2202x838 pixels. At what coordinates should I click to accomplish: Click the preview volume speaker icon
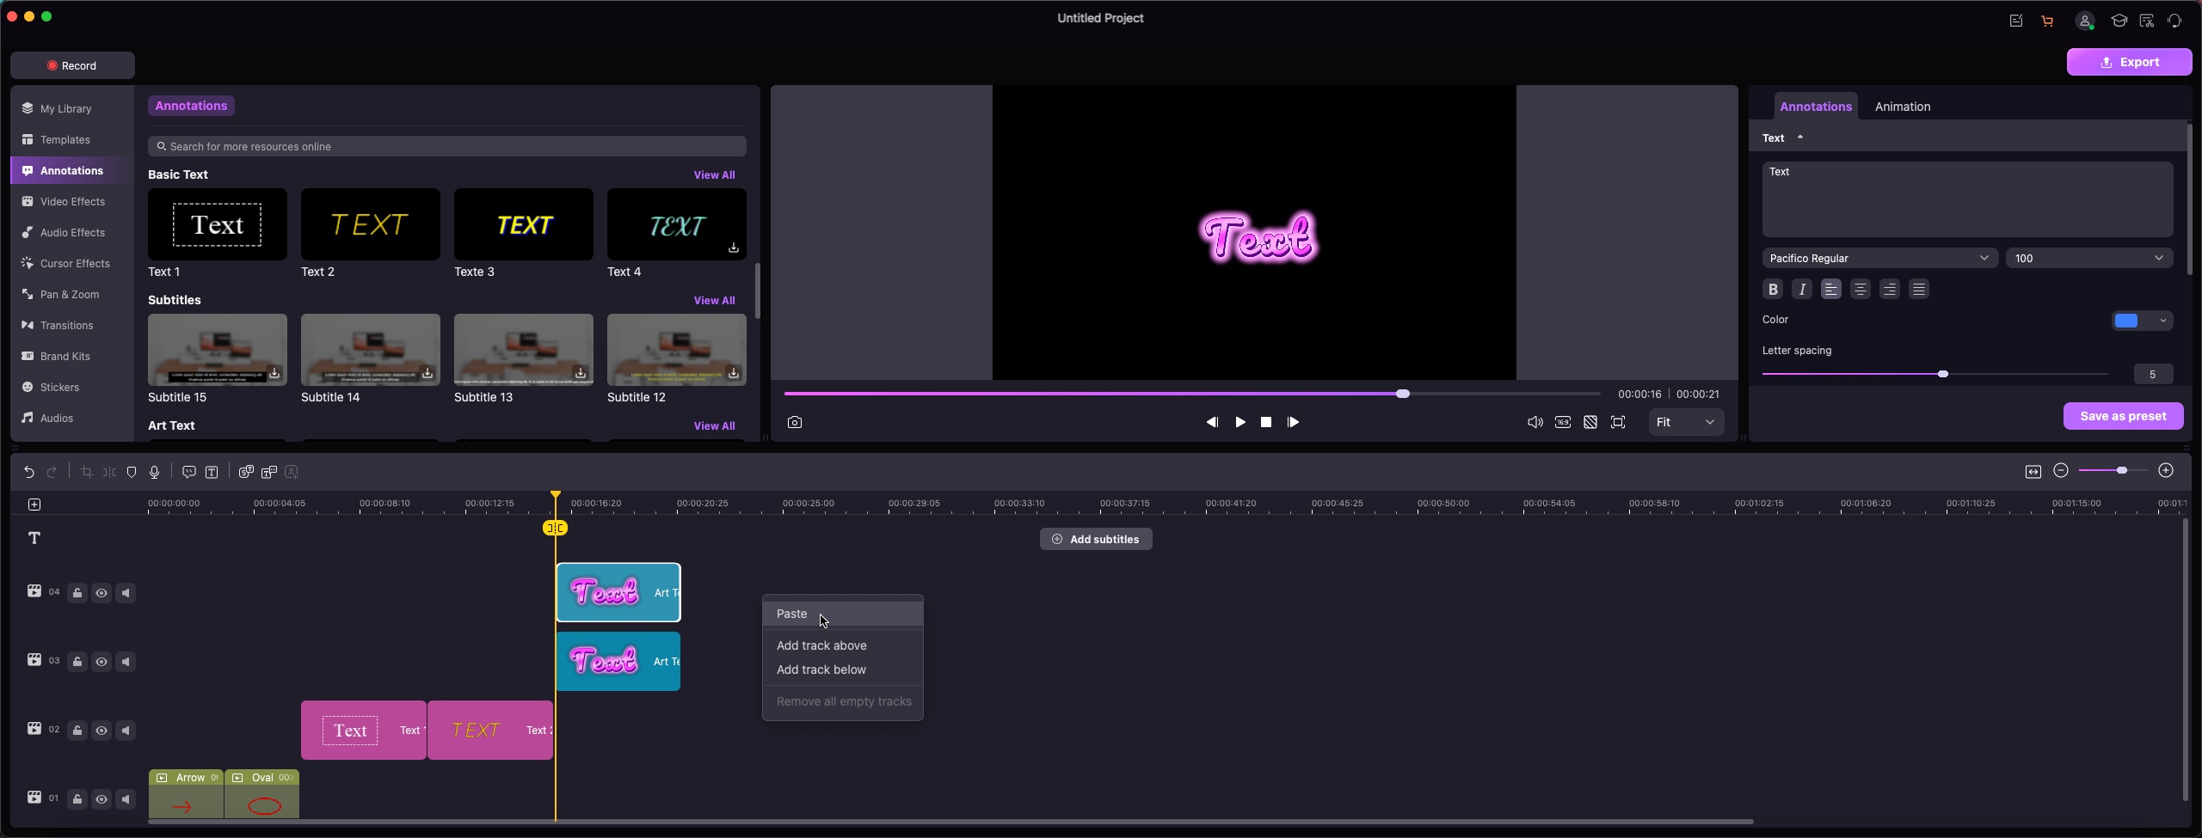(1535, 422)
